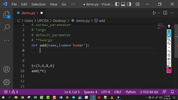Open the Selection menu
The height and width of the screenshot is (100, 178).
[x=38, y=4]
